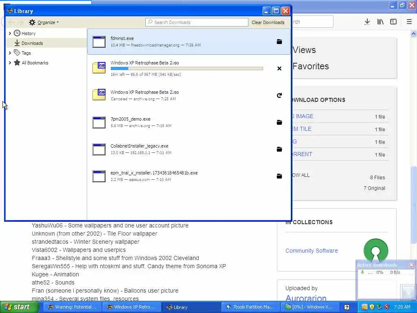Viewport: 417px width, 313px height.
Task: Click the taskbar clock 7:28 AM
Action: 402,307
